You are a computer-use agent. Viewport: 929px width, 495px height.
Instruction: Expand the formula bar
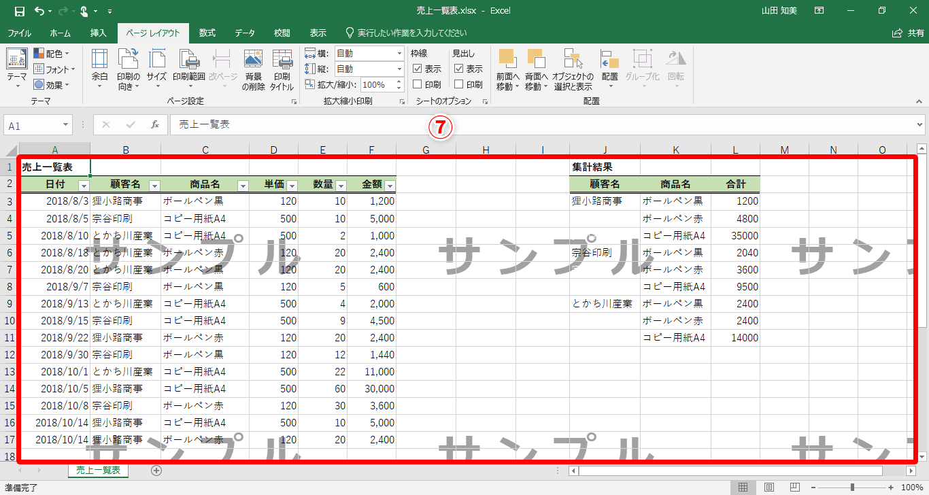click(x=921, y=124)
